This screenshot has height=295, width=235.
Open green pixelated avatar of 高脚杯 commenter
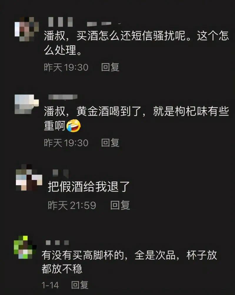pos(25,247)
